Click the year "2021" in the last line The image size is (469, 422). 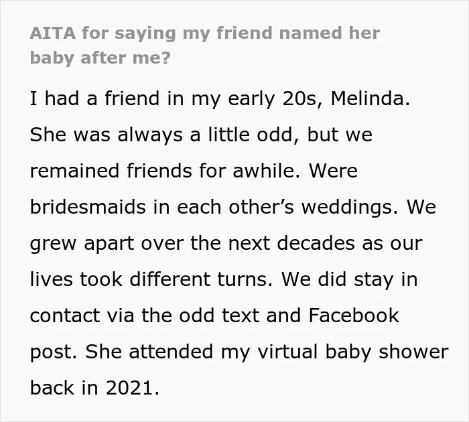[x=129, y=388]
